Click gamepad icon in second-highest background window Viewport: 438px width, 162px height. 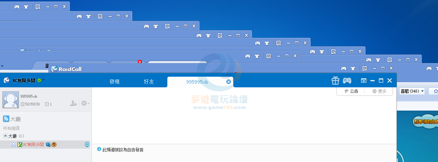tap(79, 16)
